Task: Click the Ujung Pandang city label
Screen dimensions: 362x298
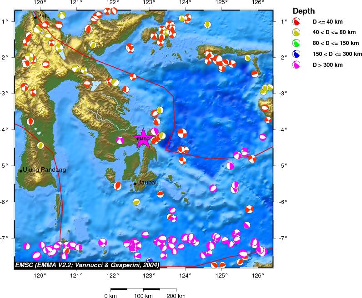Action: [x=45, y=170]
